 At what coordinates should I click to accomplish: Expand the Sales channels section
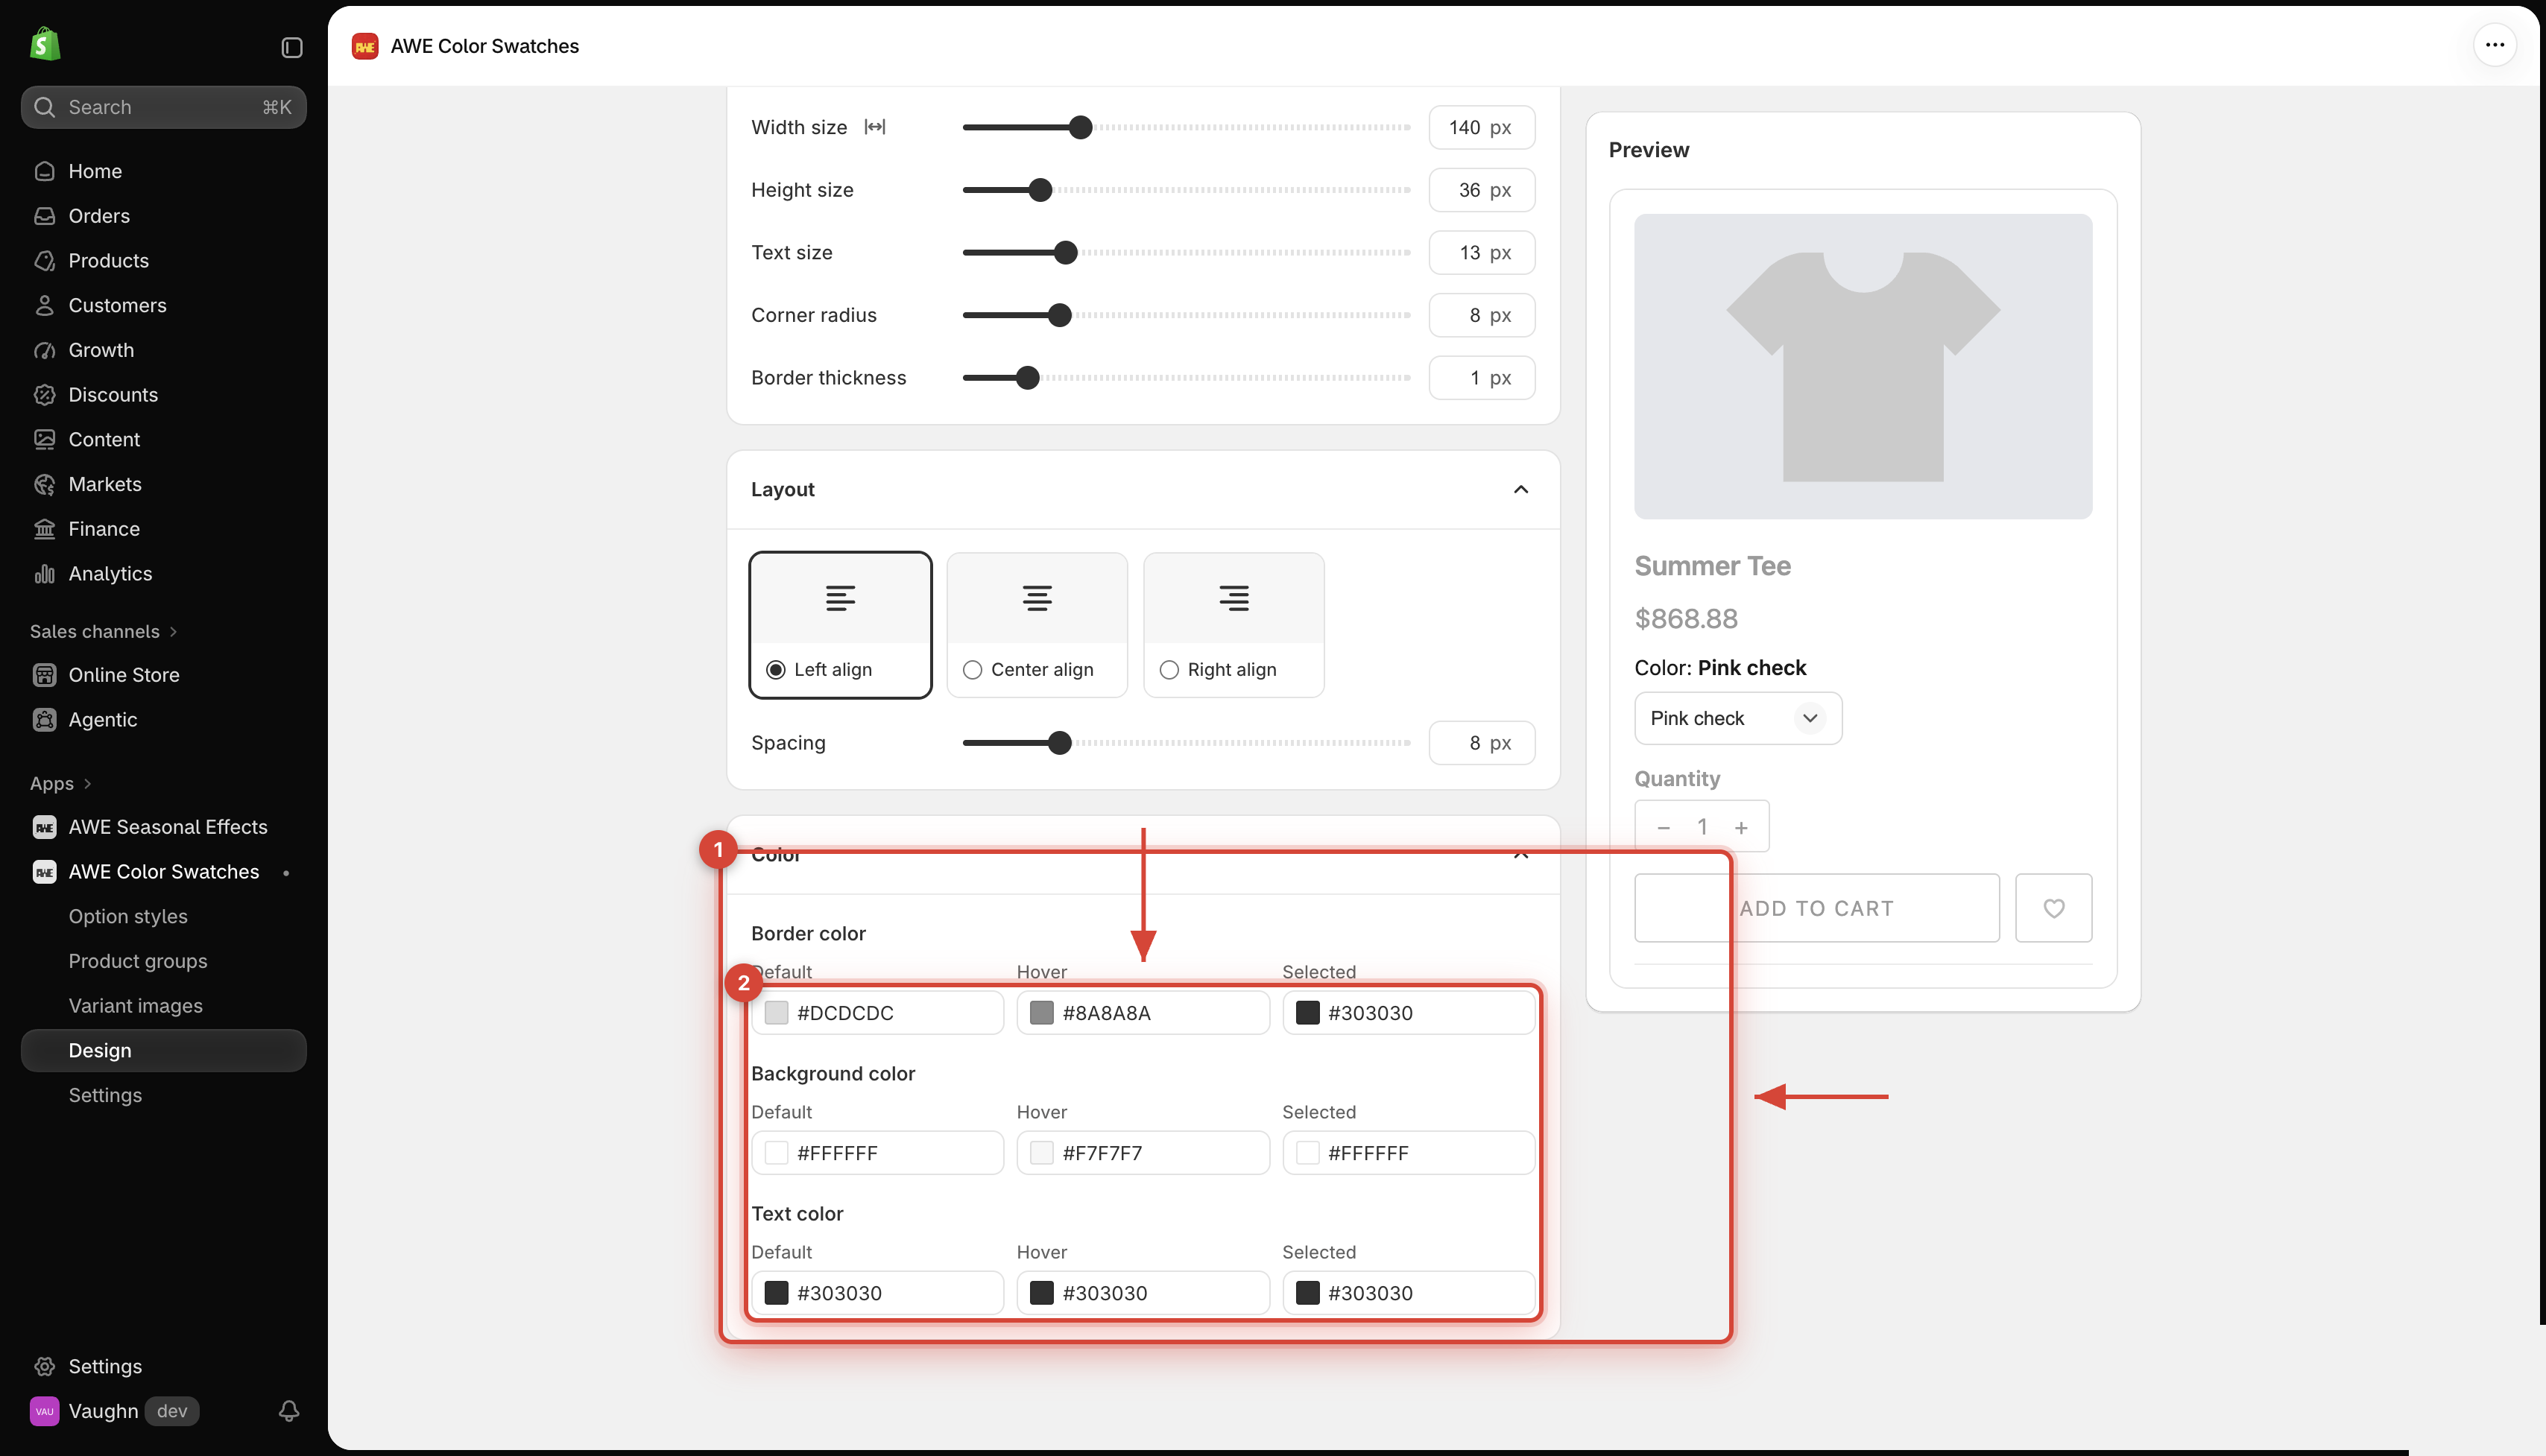104,631
